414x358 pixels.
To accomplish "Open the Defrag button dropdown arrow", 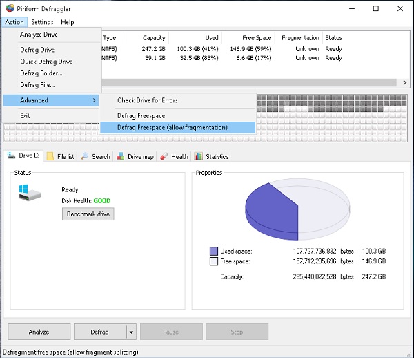I will click(x=131, y=332).
